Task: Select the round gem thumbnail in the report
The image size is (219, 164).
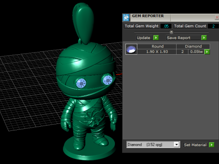Action: click(131, 49)
